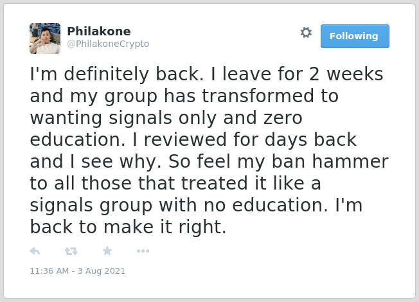Reply to Philakone's tweet
Screen dimensions: 419x302
click(35, 251)
